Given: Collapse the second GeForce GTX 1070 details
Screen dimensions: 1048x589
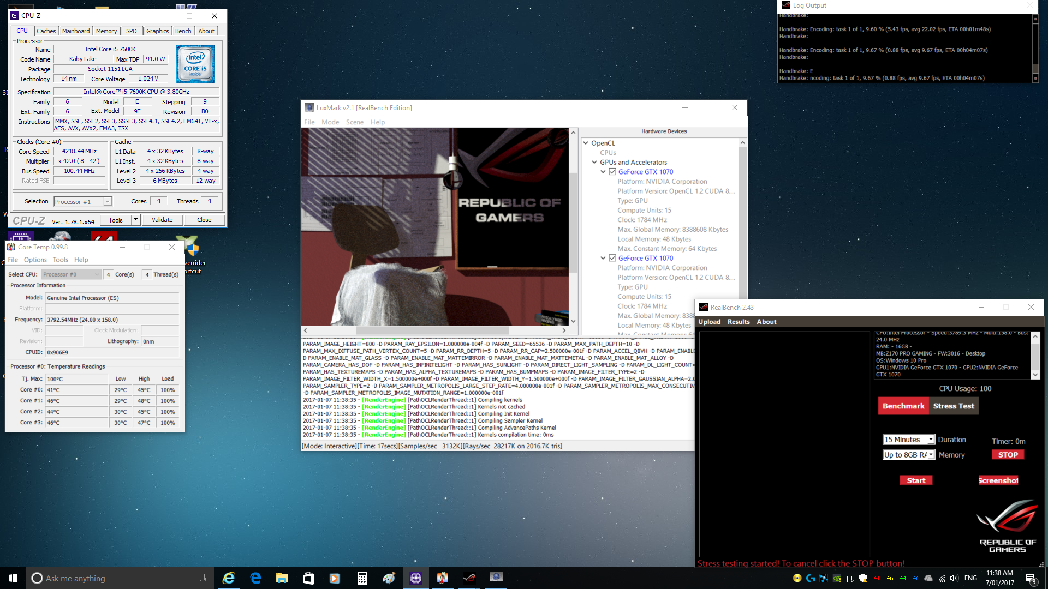Looking at the screenshot, I should coord(603,258).
